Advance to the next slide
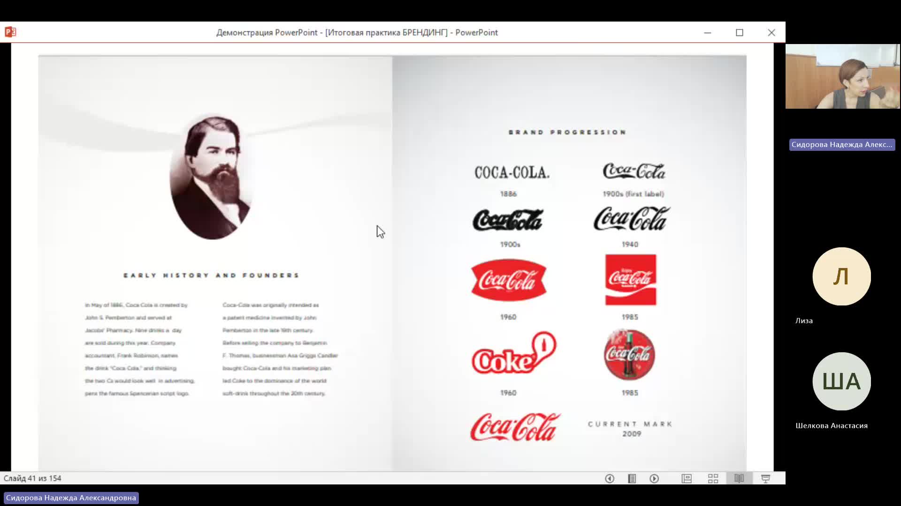 tap(654, 478)
